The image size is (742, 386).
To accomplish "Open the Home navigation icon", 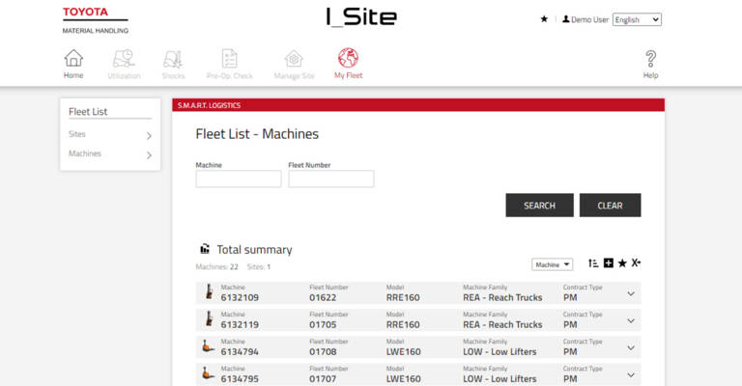I will click(x=73, y=58).
